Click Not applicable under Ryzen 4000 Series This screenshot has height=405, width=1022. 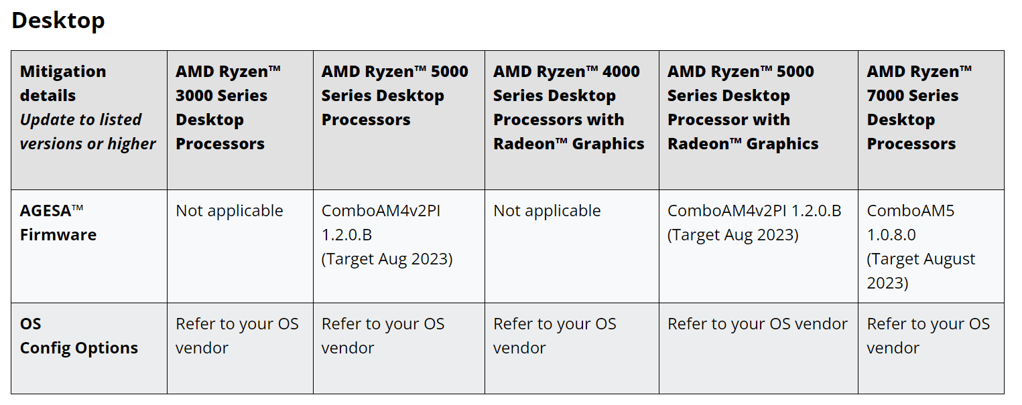(x=547, y=211)
